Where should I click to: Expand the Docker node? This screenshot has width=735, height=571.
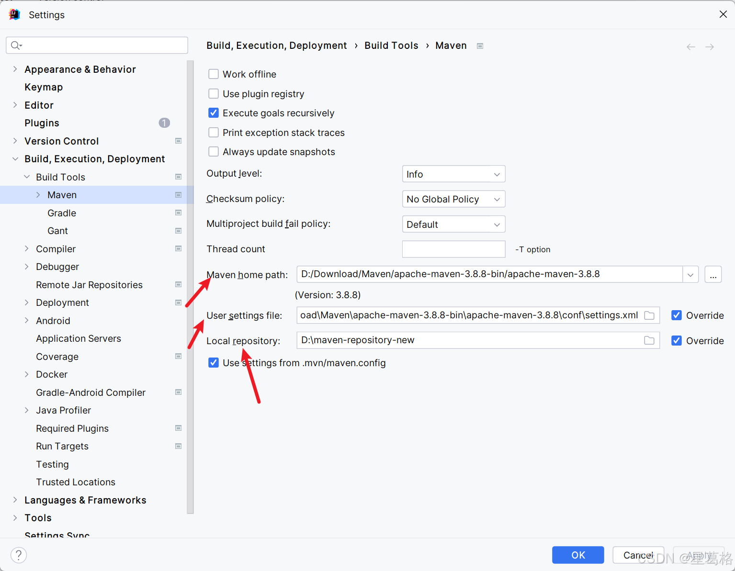click(27, 374)
